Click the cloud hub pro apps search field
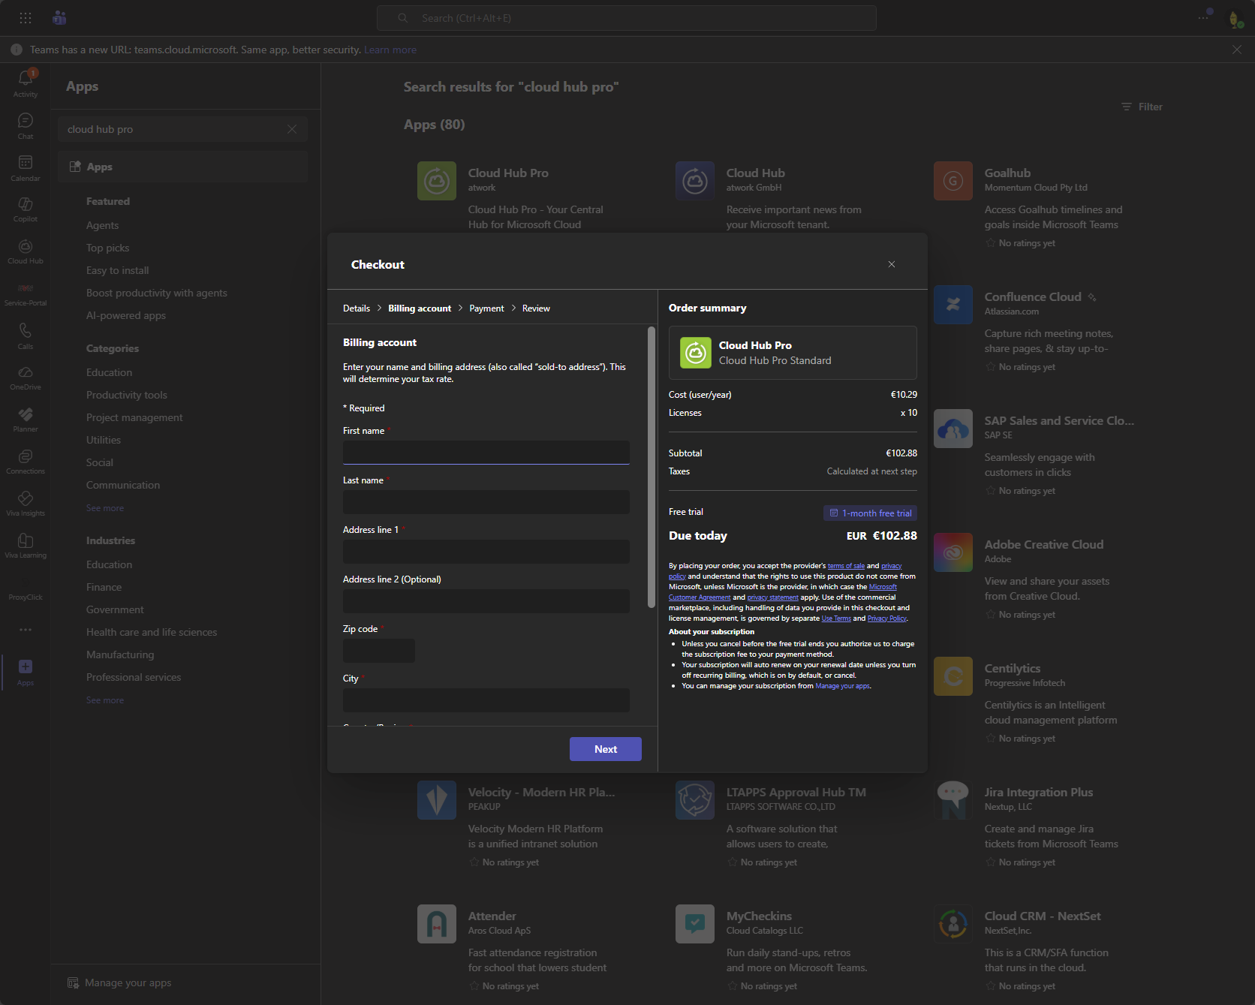 pos(182,129)
